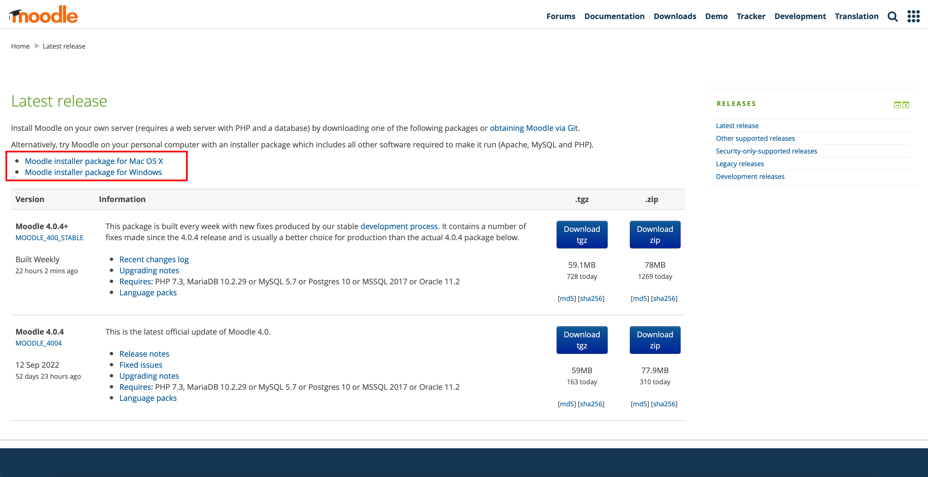Click the 'Latest release' page heading
928x477 pixels.
coord(59,101)
